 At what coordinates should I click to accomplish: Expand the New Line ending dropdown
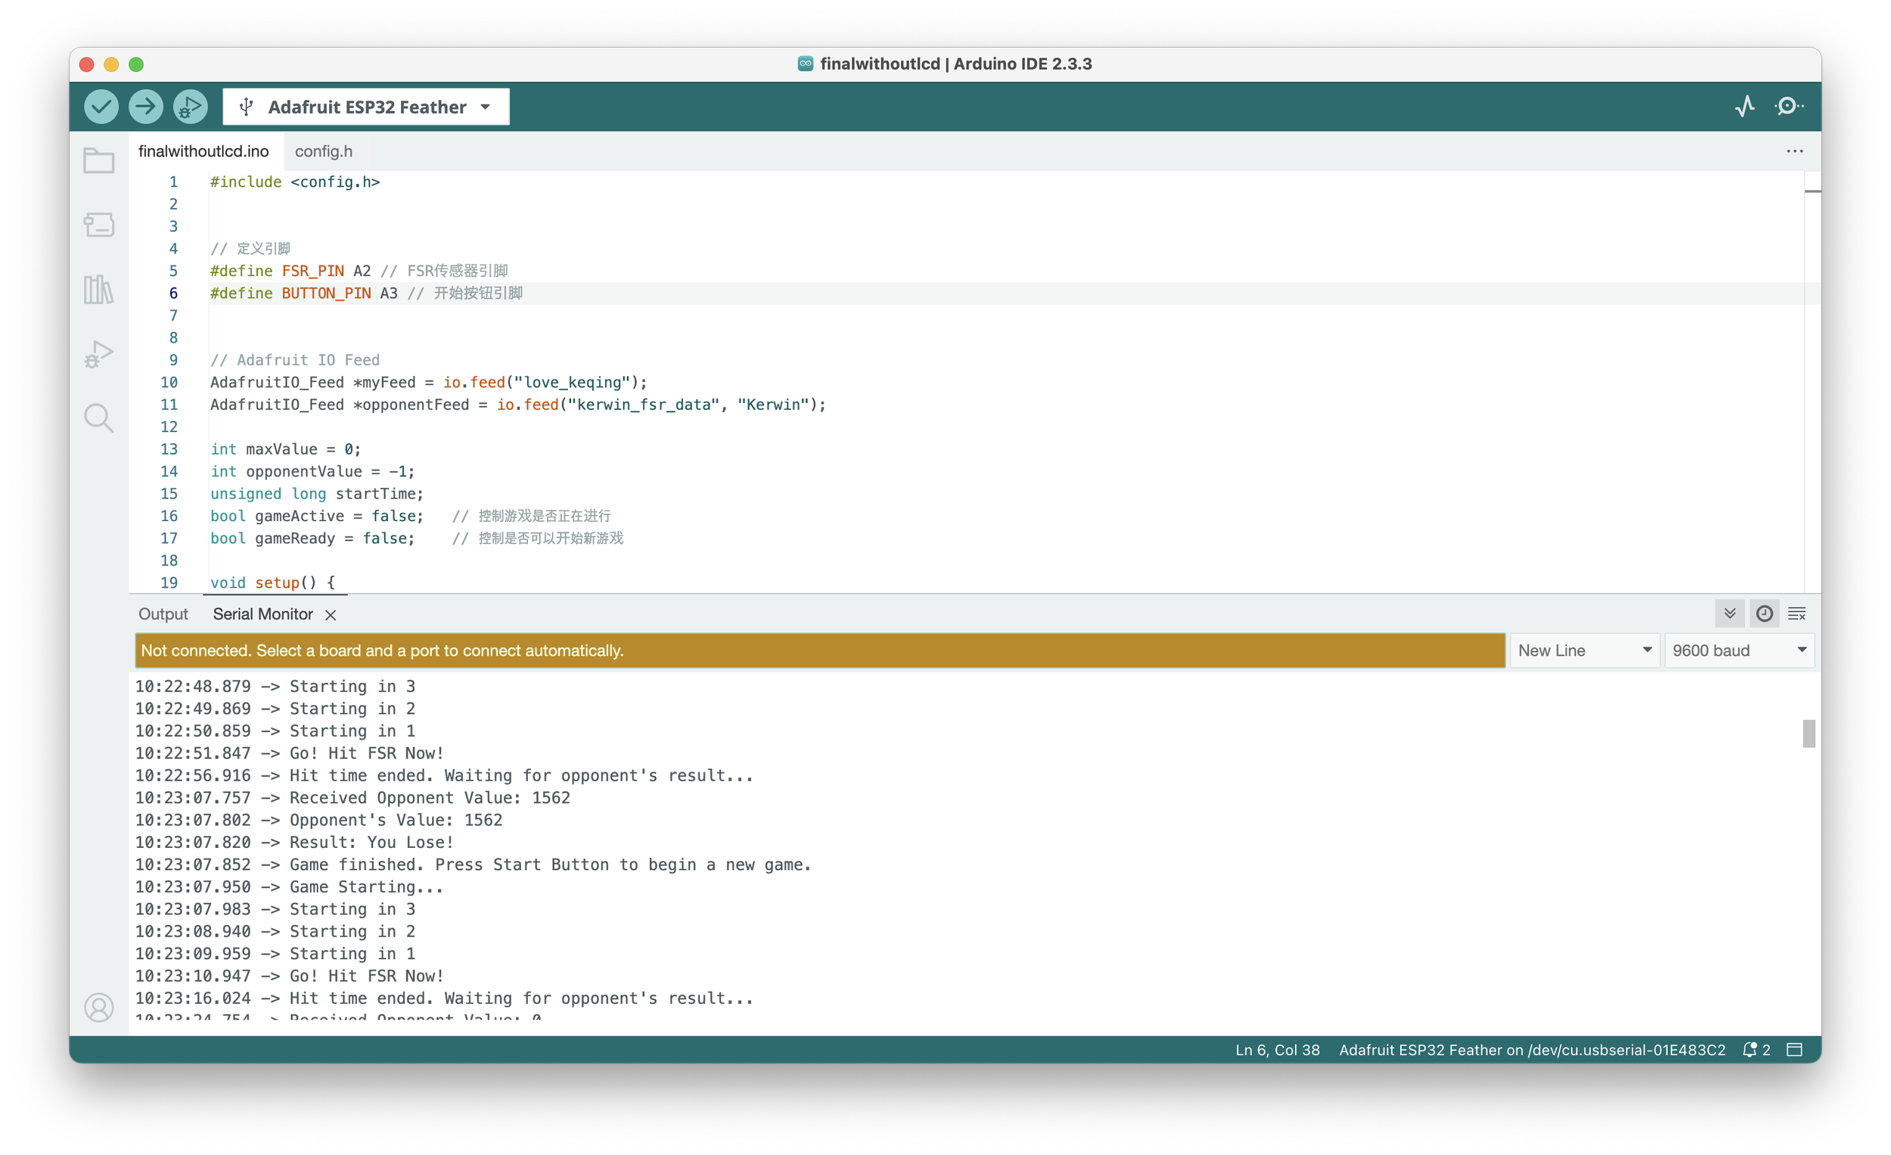(1584, 650)
